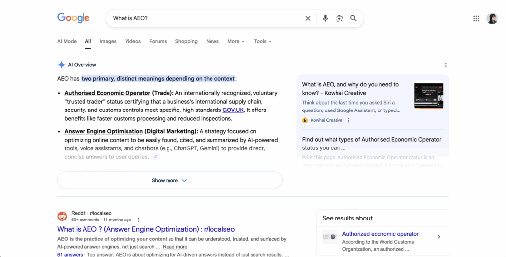The width and height of the screenshot is (506, 257).
Task: Open 'Find out what types of Authorised' source
Action: coord(372,144)
